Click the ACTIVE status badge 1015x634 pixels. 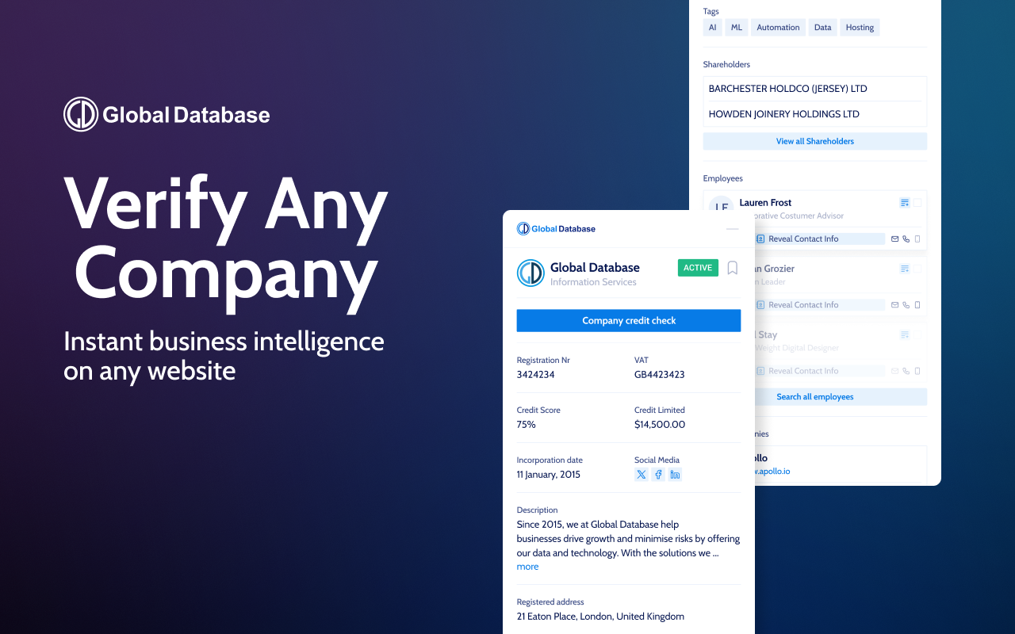(698, 268)
